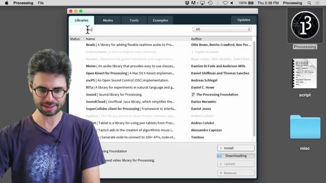Select the Temboo library row
The width and height of the screenshot is (326, 183).
point(160,137)
